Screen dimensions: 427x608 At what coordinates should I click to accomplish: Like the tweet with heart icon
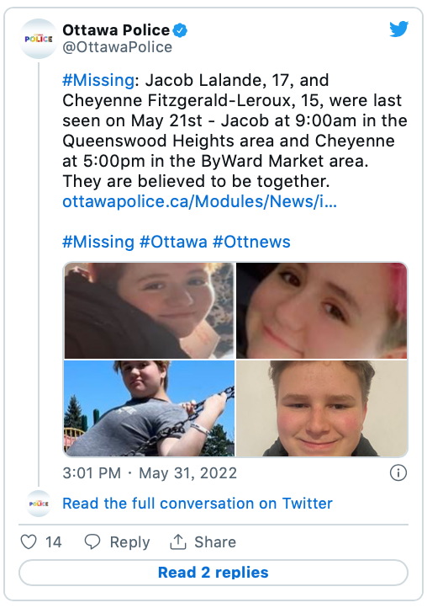(29, 541)
